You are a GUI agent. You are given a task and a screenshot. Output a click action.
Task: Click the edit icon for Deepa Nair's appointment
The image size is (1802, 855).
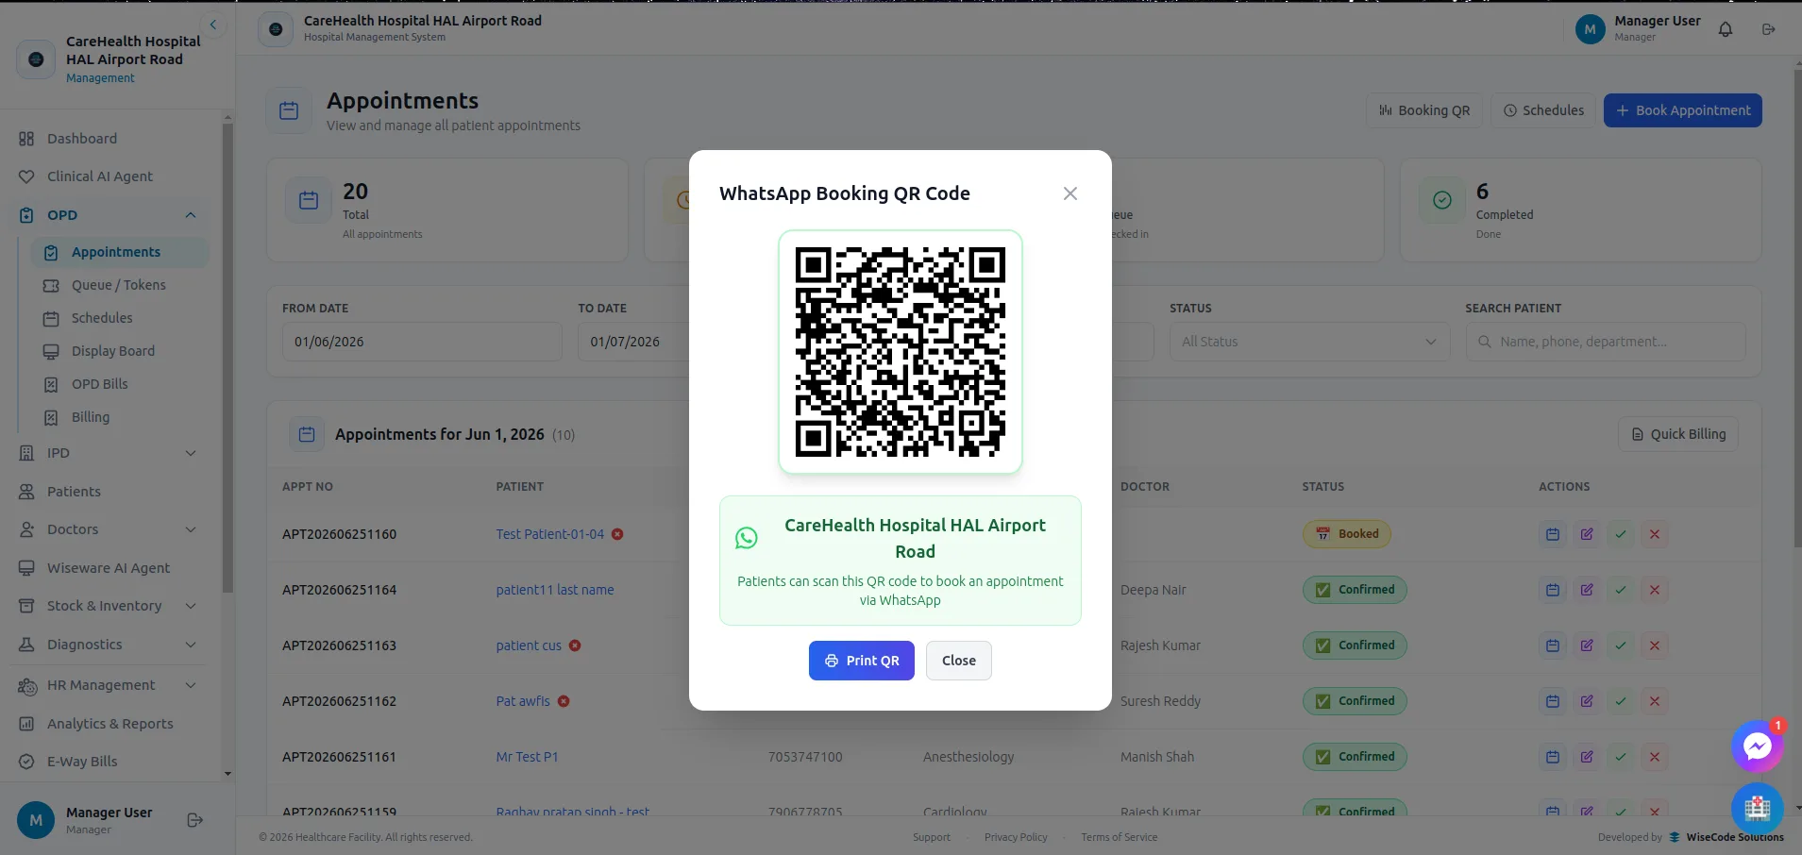click(1587, 590)
